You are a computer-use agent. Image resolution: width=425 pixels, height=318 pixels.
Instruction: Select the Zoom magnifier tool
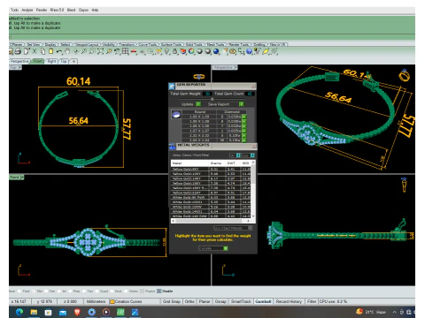(84, 51)
